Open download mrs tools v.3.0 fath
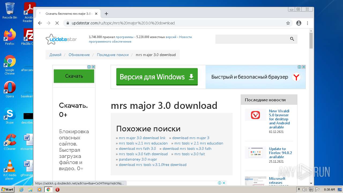343x193 pixels. pyautogui.click(x=187, y=149)
